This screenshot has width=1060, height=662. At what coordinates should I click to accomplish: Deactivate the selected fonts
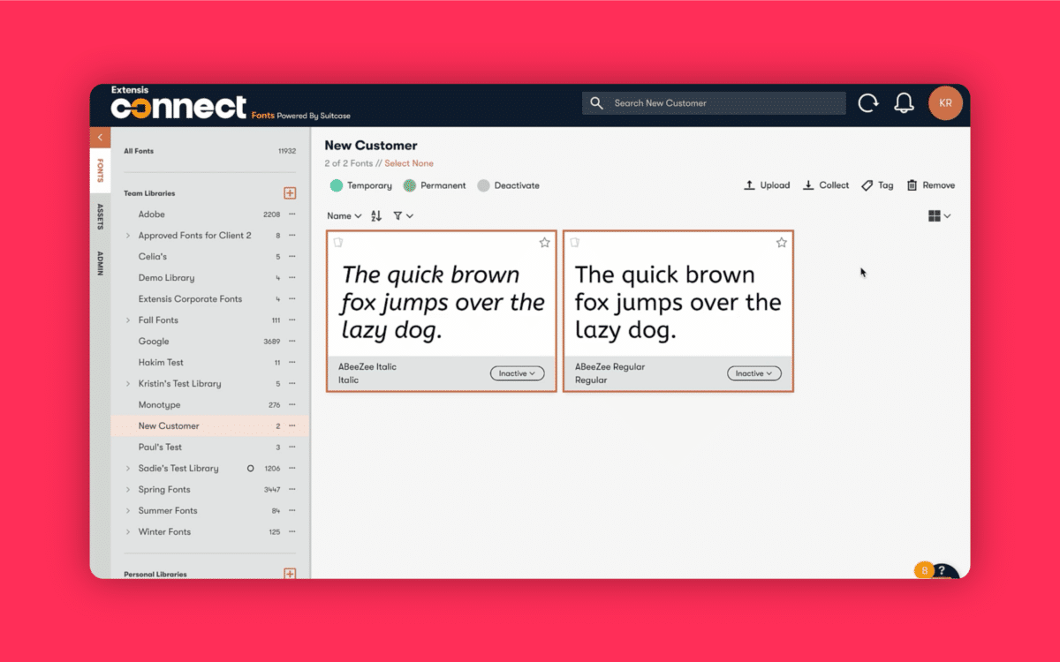tap(508, 185)
